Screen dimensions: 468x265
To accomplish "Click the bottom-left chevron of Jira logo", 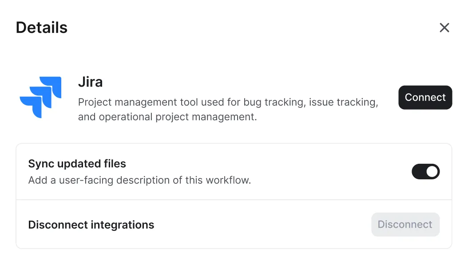I will point(31,107).
